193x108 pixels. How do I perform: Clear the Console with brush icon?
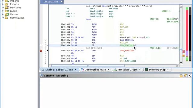click(185, 75)
